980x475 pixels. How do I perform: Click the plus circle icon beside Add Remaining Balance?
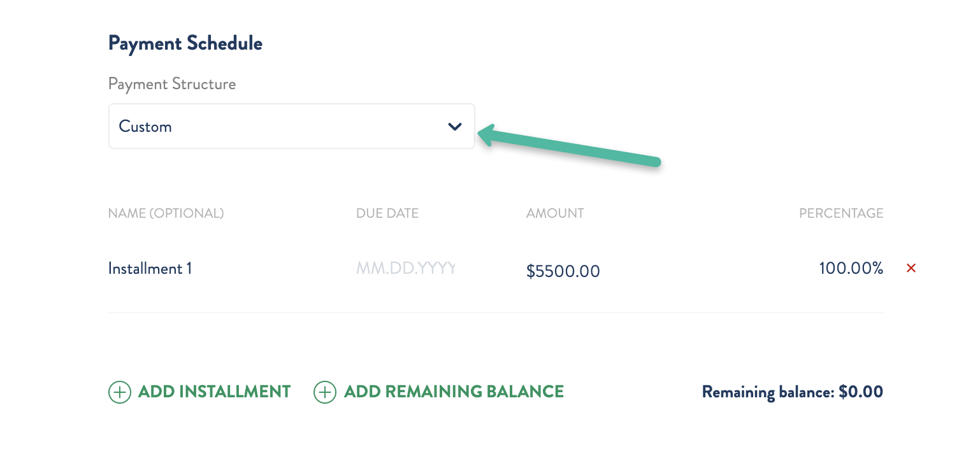pos(325,392)
